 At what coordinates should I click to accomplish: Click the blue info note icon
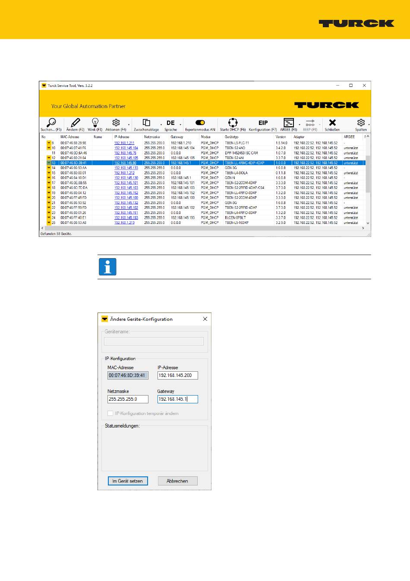[x=107, y=267]
